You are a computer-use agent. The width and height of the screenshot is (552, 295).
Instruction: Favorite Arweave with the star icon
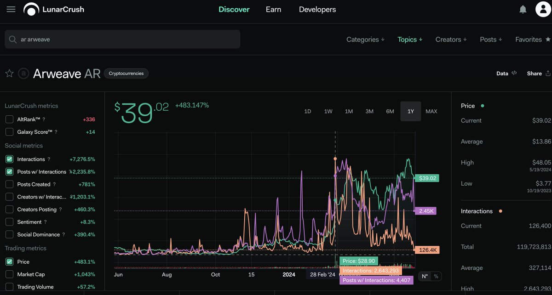9,74
